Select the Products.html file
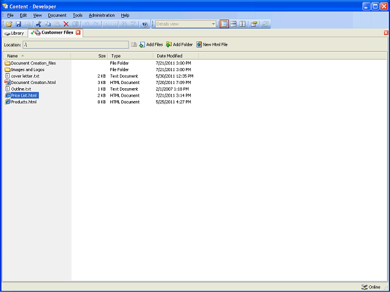 tap(24, 102)
